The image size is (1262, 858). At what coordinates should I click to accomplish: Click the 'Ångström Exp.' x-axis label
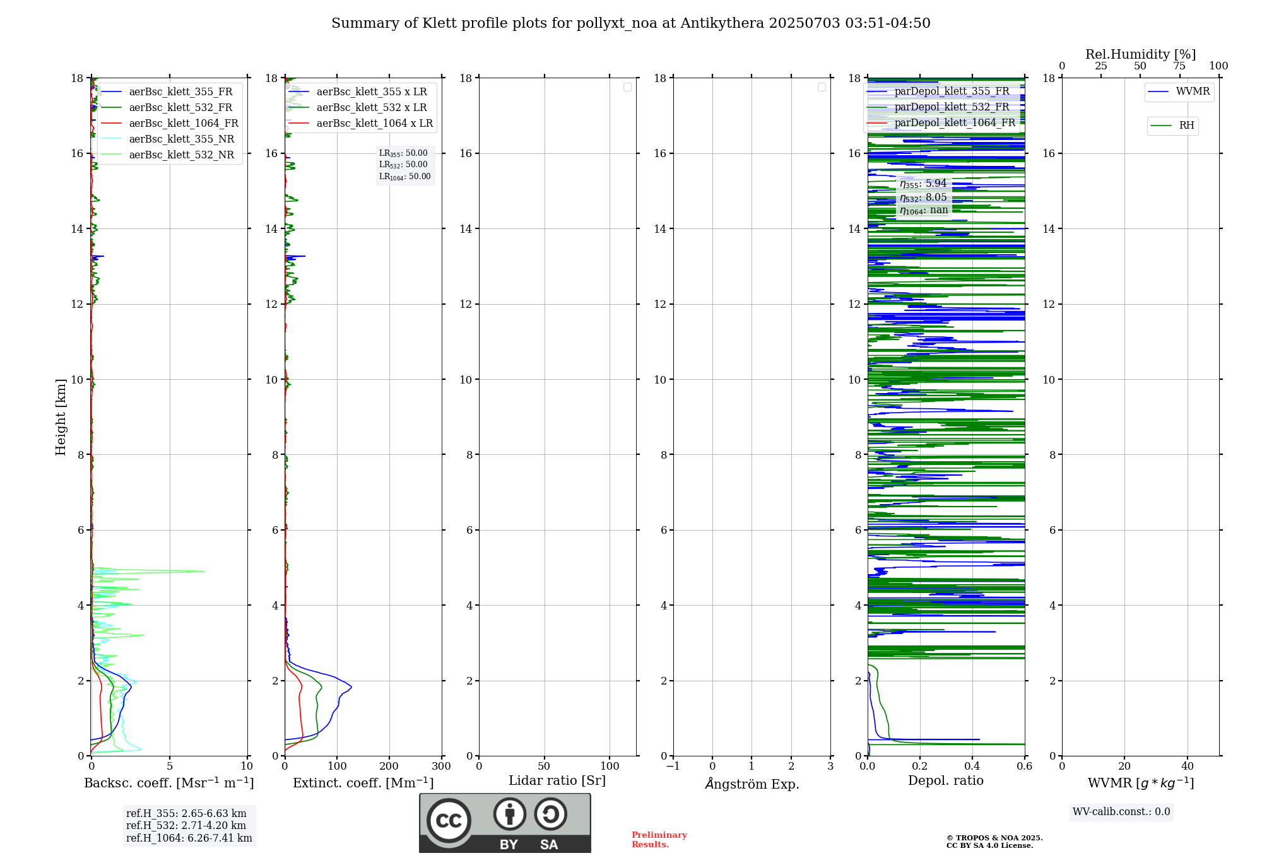pos(752,784)
